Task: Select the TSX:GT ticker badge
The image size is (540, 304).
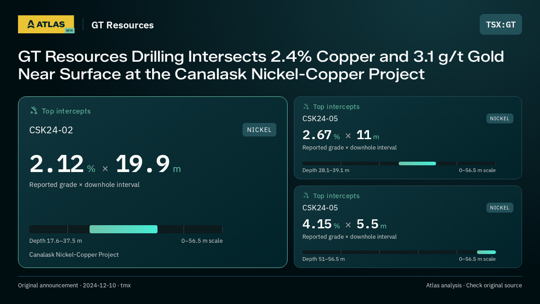Action: [501, 24]
